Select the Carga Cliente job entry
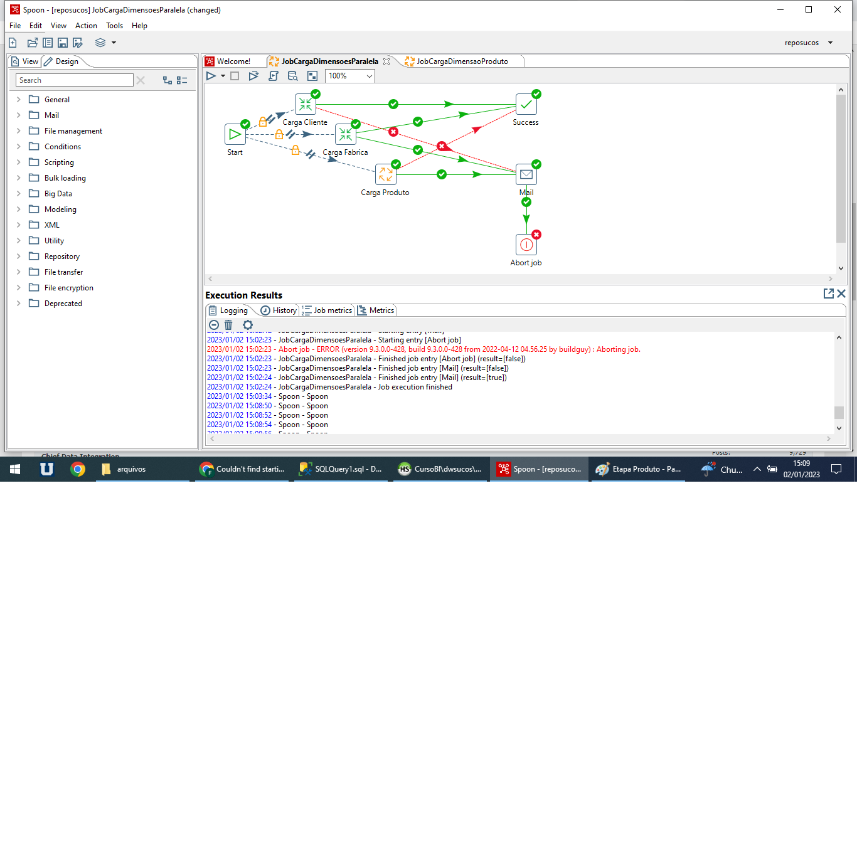This screenshot has width=857, height=863. coord(306,104)
